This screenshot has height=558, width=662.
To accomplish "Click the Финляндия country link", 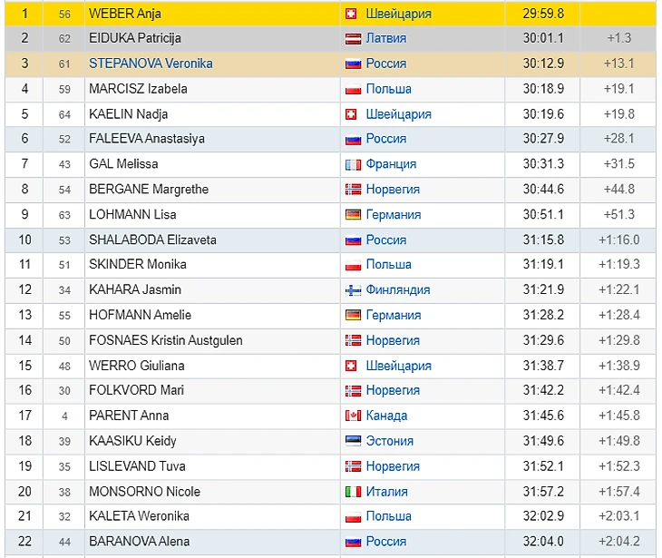I will click(397, 289).
